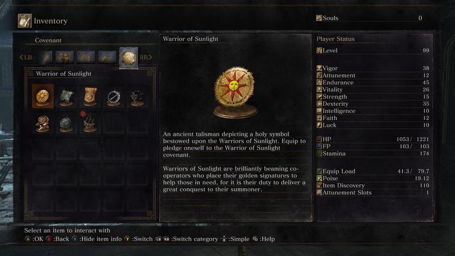This screenshot has width=455, height=256.
Task: Toggle Simple view in bottom prompt bar
Action: (x=235, y=239)
